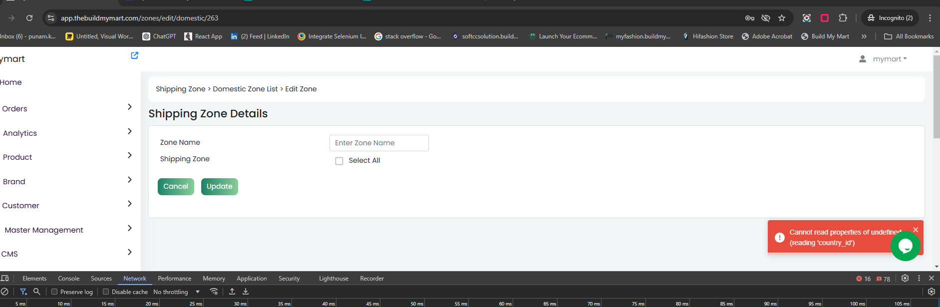Open network conditions wifi icon
This screenshot has width=940, height=307.
(214, 292)
